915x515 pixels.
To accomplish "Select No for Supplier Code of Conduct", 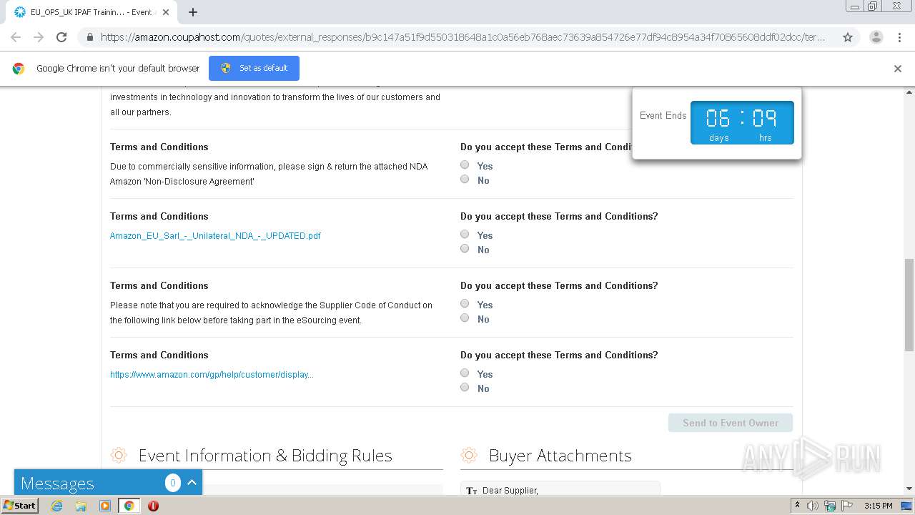I will (x=465, y=318).
